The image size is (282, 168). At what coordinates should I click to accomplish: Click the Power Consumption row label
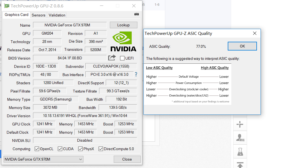[x=189, y=83]
